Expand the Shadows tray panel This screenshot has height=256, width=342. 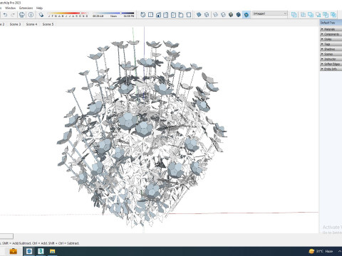tap(331, 49)
